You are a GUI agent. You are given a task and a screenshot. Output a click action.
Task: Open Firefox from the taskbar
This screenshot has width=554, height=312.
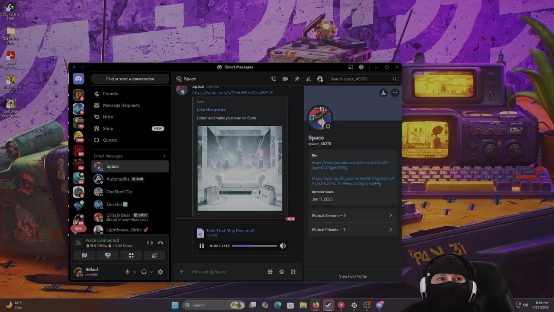click(316, 305)
